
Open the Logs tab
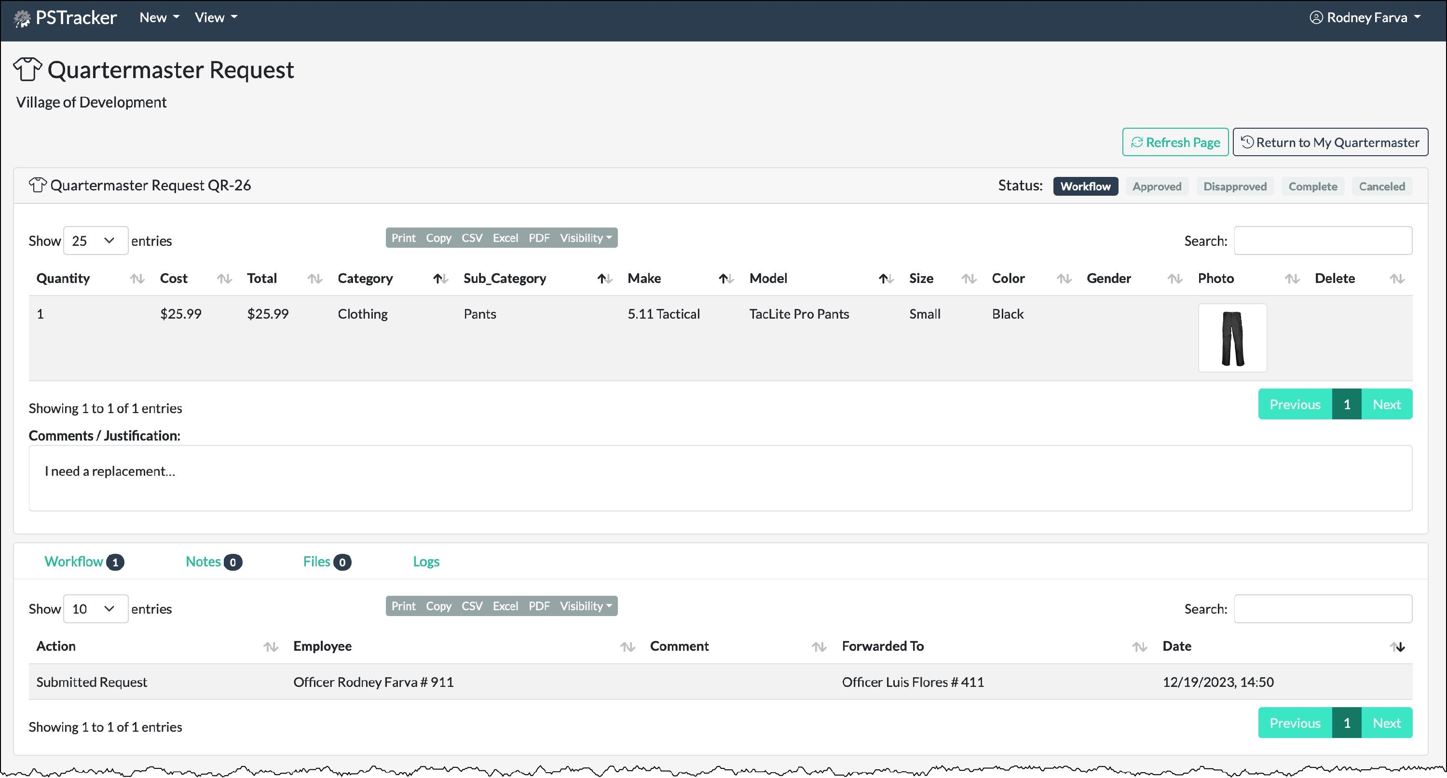[x=426, y=562]
